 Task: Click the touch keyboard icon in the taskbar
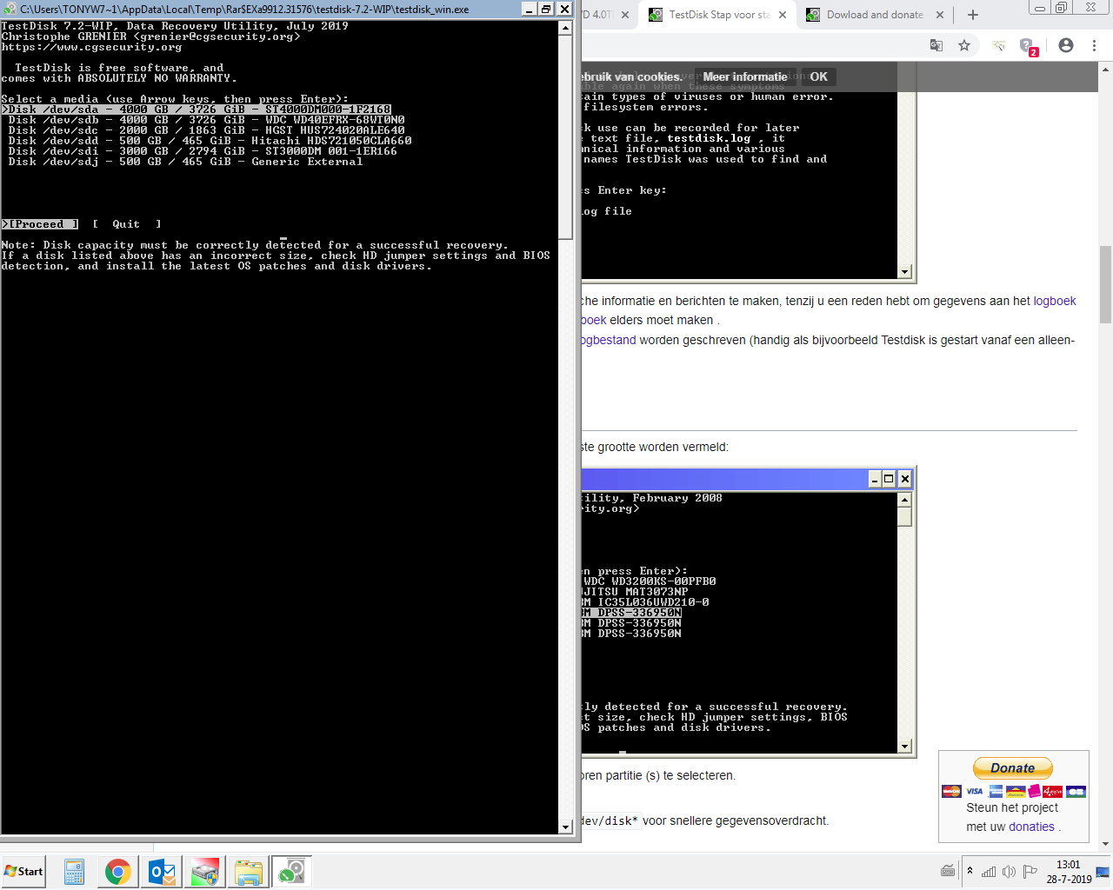(x=948, y=871)
